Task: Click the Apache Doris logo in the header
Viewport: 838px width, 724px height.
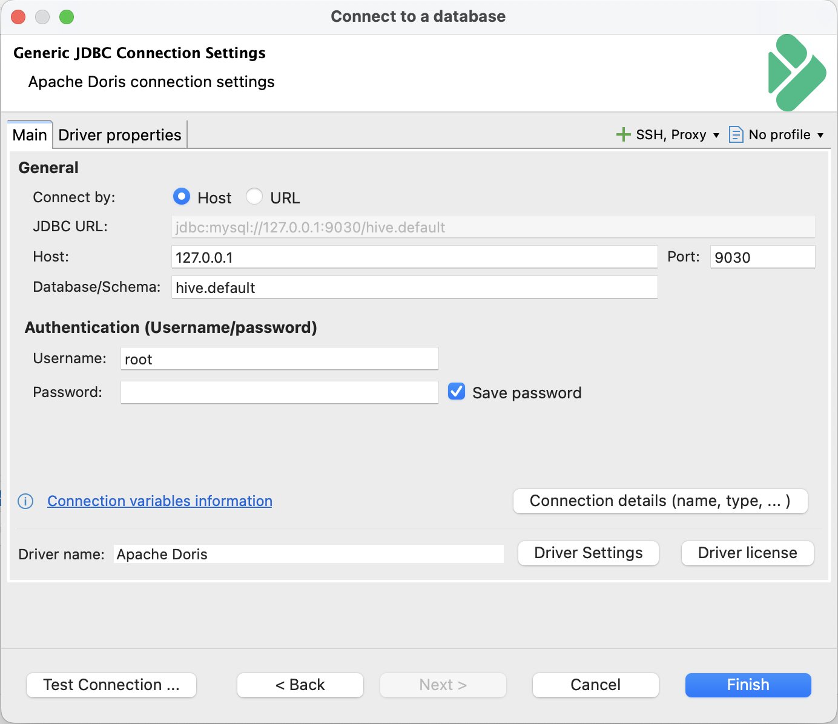Action: point(797,73)
